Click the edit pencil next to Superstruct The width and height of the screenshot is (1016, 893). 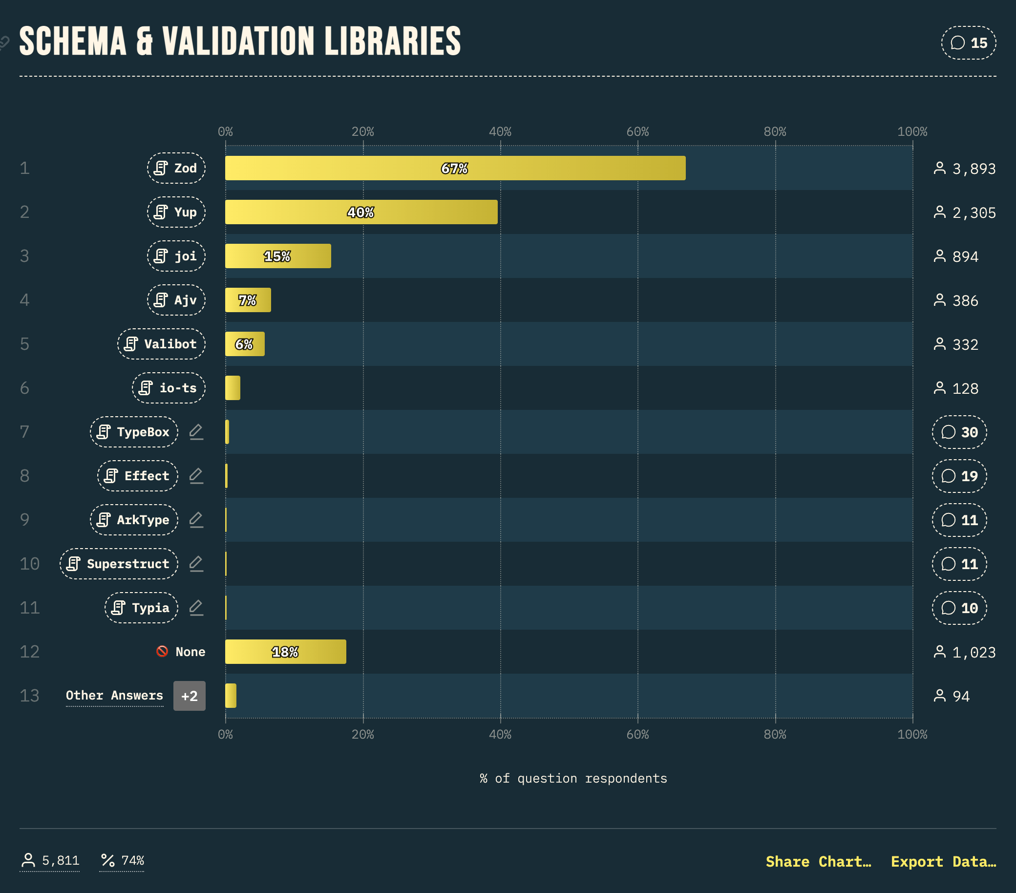point(196,563)
